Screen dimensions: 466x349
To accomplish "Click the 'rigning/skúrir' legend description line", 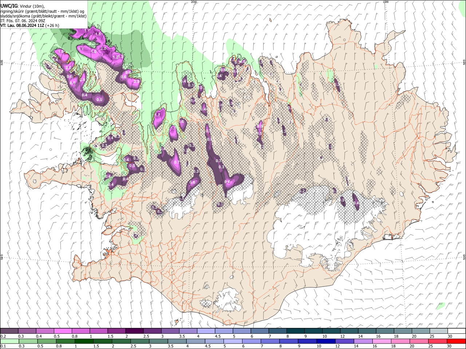I will [x=42, y=11].
